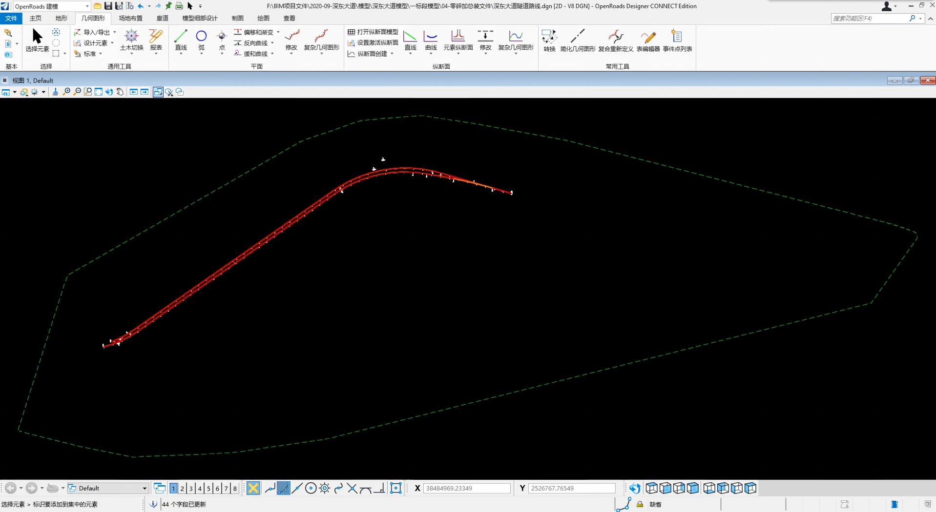Click the profile 曲线 curve tool
The height and width of the screenshot is (512, 936).
(431, 40)
